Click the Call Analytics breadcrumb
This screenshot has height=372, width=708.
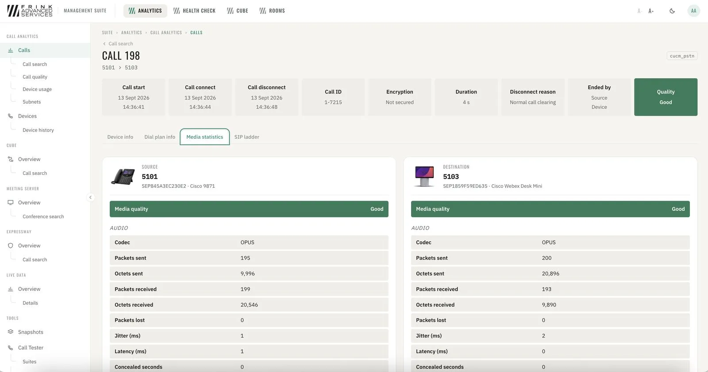tap(166, 33)
